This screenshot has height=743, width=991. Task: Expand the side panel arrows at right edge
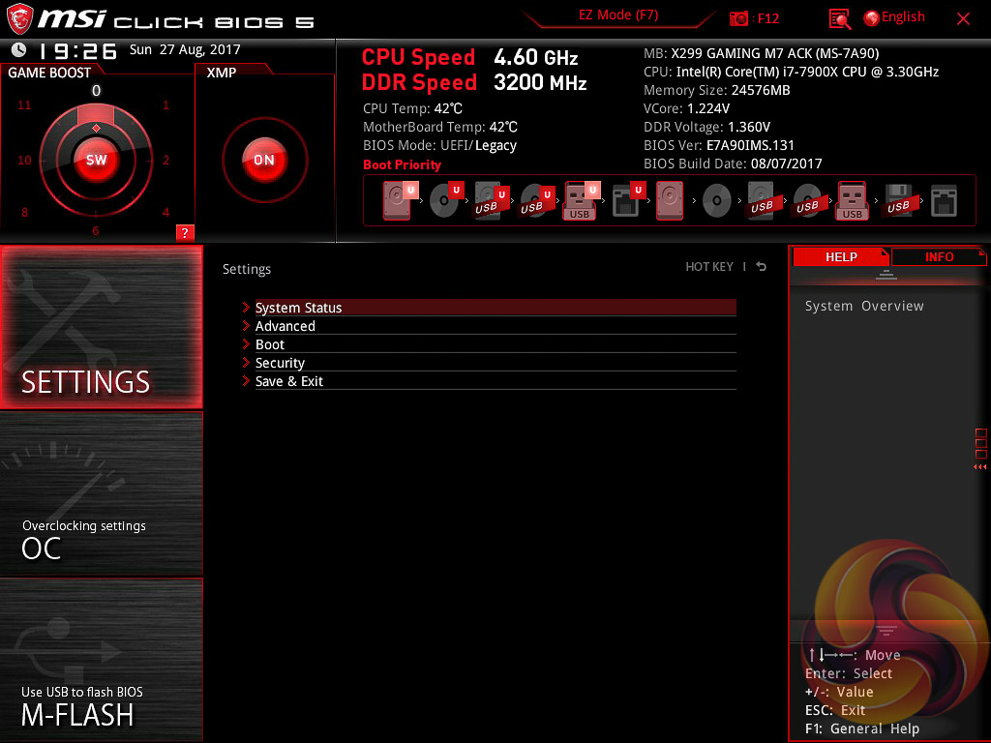pyautogui.click(x=980, y=467)
